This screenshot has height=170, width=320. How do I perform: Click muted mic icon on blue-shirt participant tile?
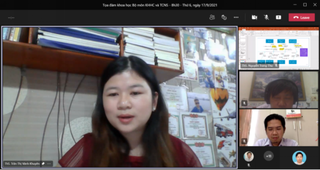244,141
